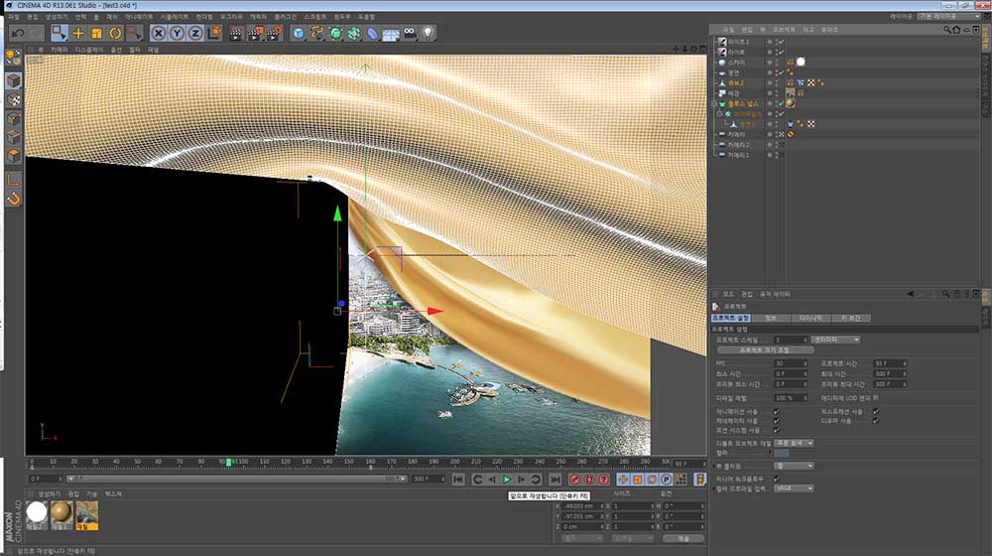Switch to the Project Settings tab
Screen dimensions: 992x556
point(731,318)
